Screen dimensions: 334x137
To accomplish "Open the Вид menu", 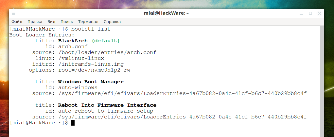I will [51, 21].
